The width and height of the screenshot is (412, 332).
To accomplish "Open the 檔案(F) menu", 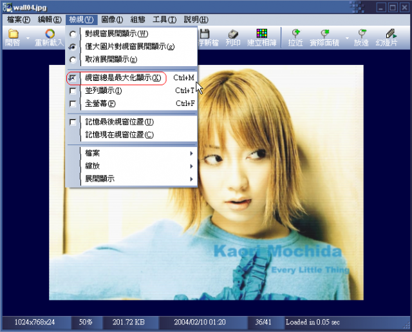I will pyautogui.click(x=19, y=20).
